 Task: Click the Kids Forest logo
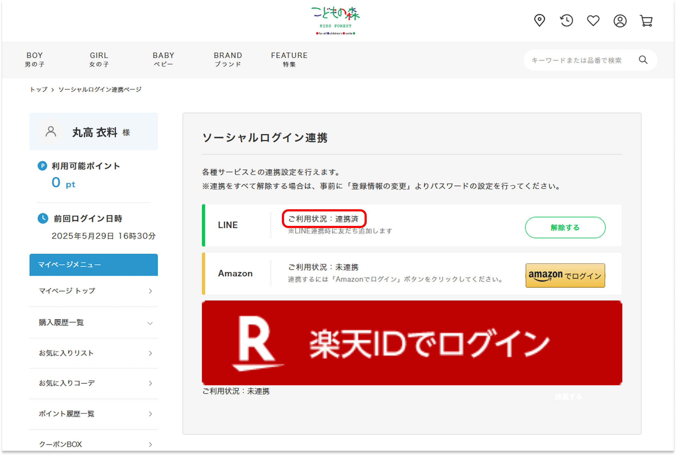(x=335, y=21)
